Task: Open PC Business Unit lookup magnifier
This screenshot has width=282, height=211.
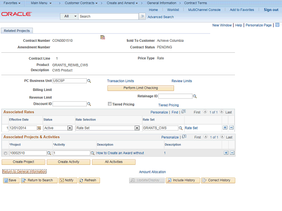Action: coord(89,81)
